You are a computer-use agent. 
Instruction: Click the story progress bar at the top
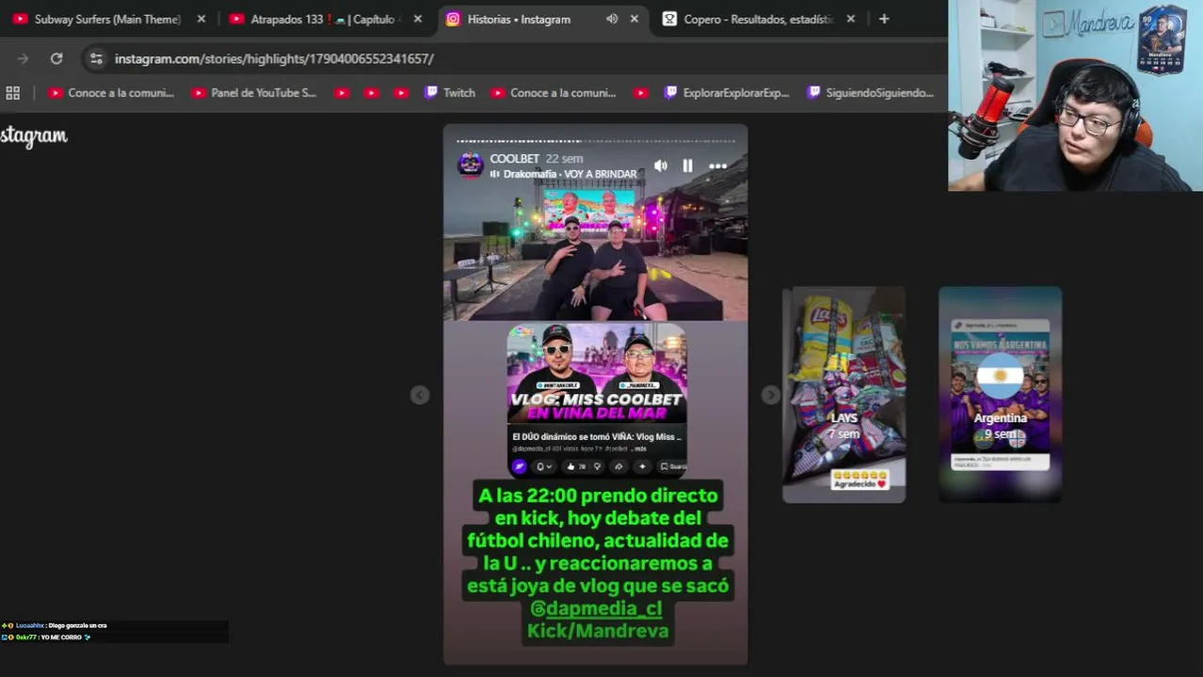[x=596, y=141]
